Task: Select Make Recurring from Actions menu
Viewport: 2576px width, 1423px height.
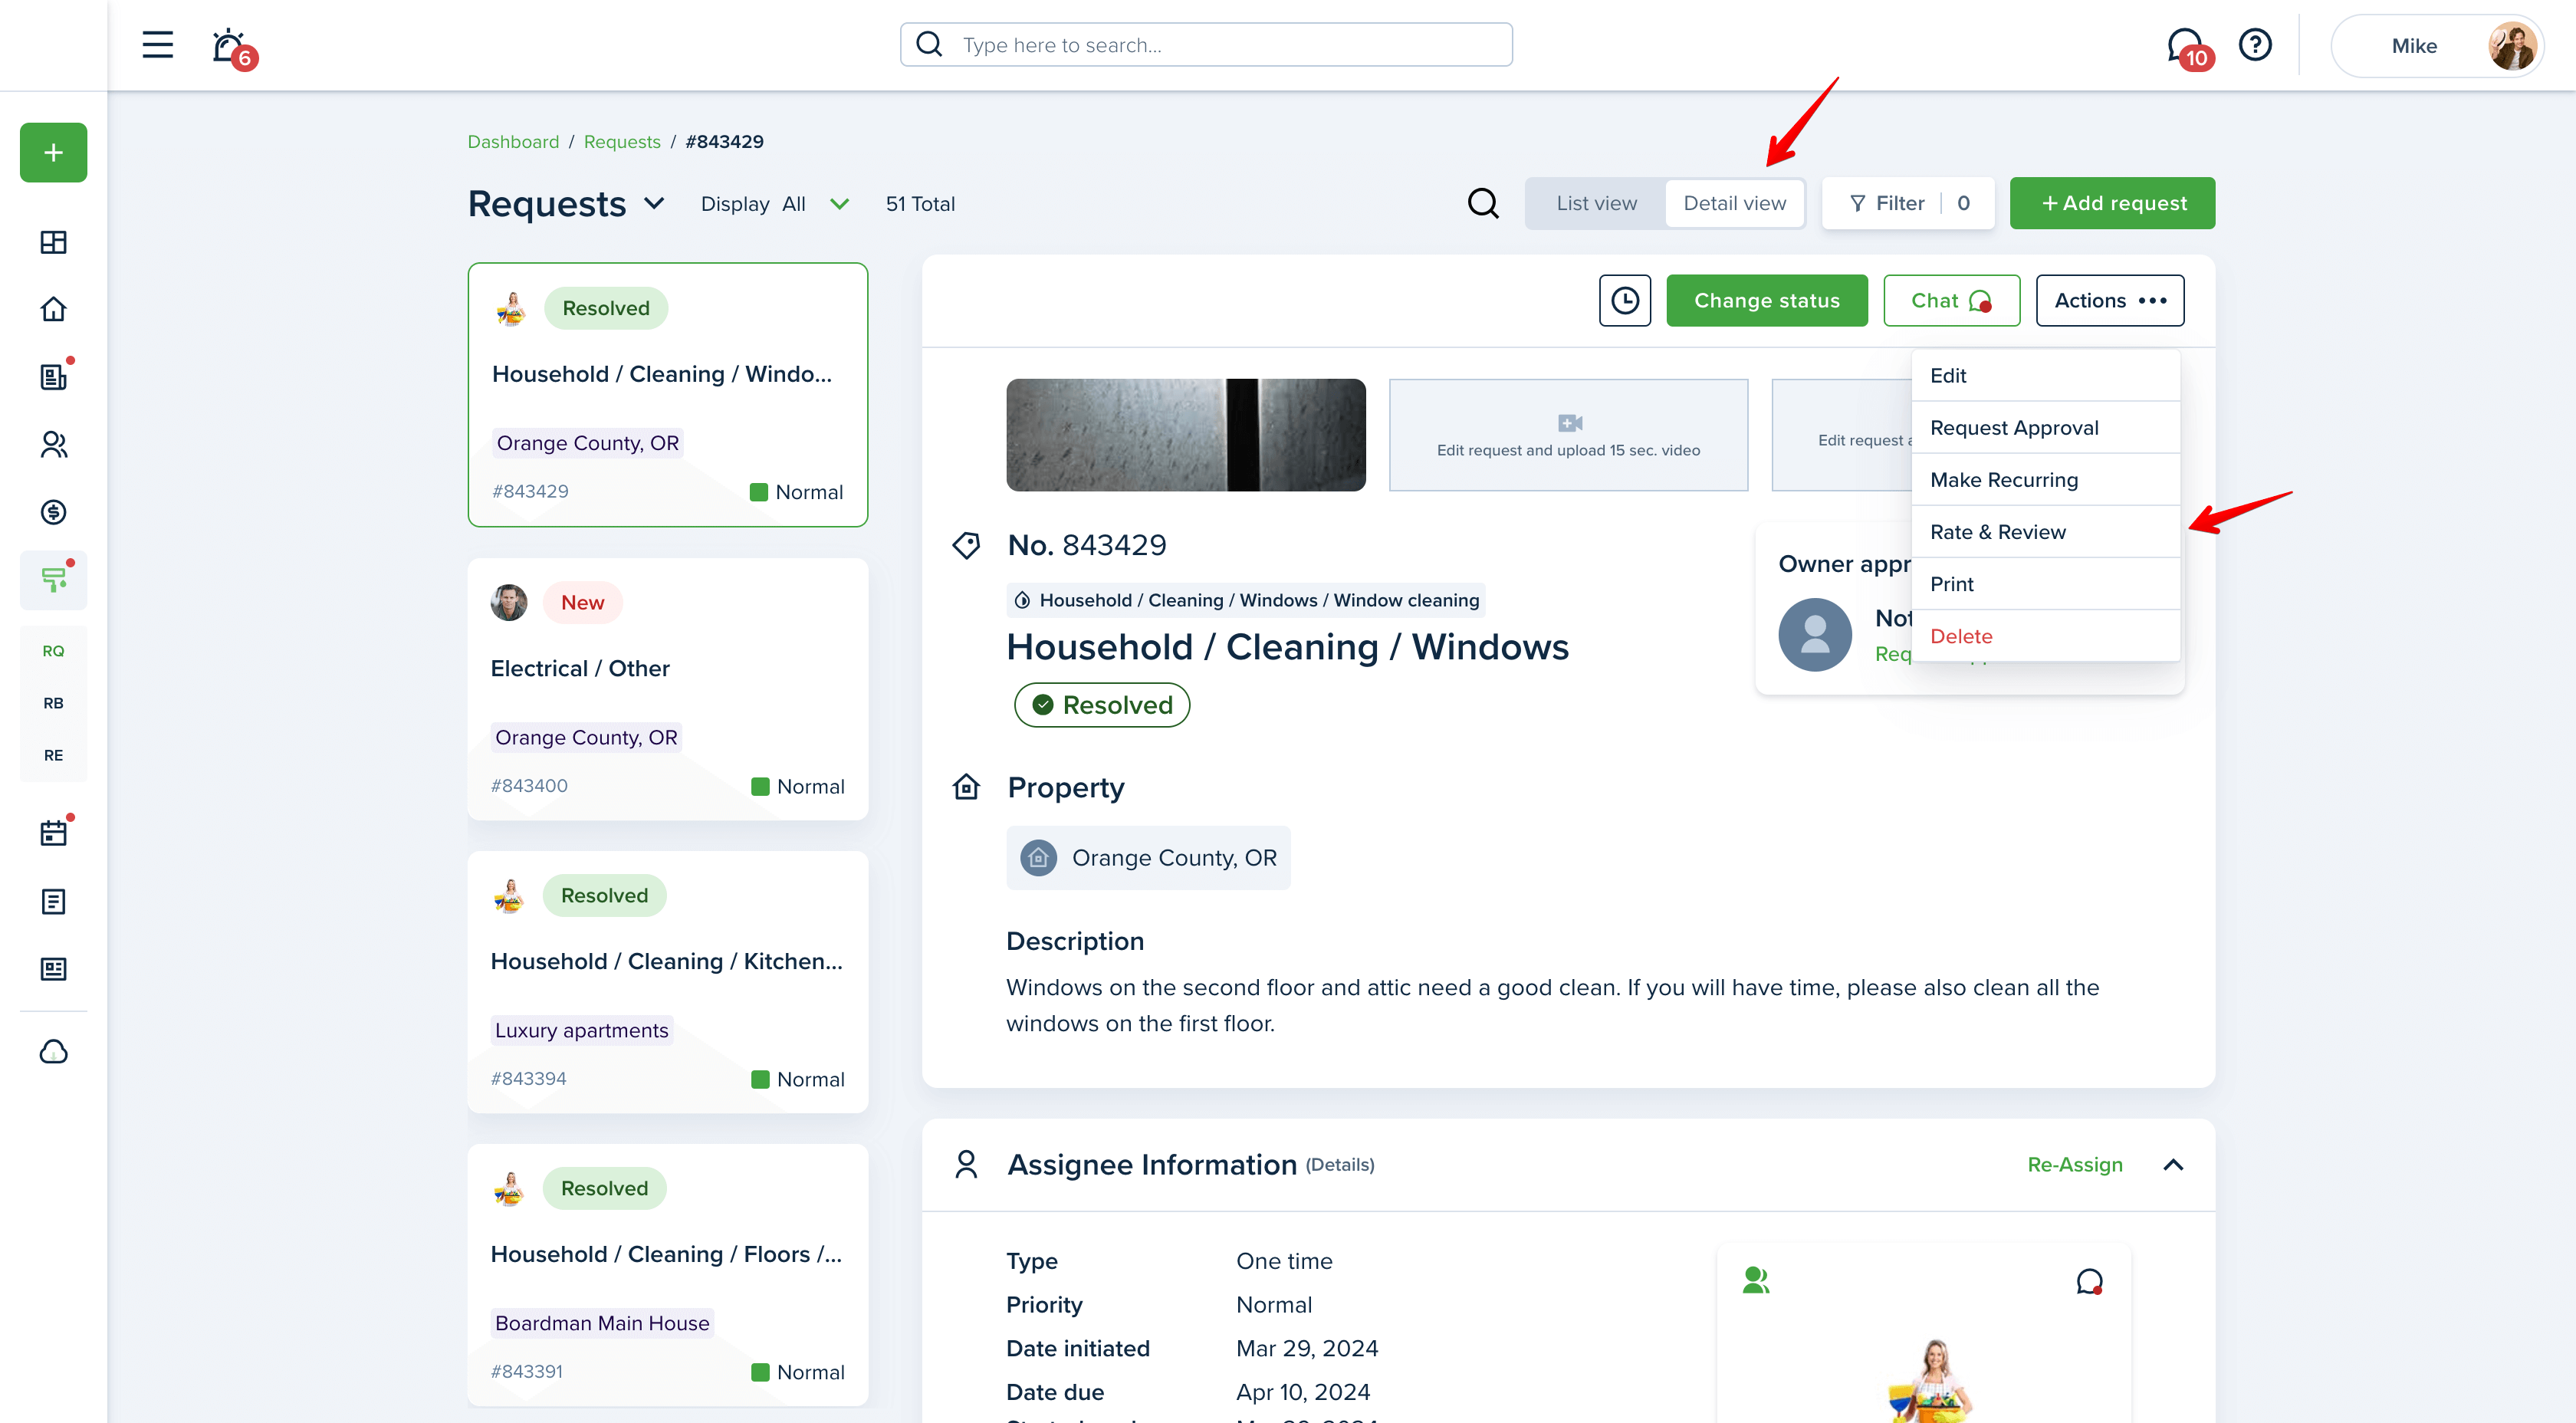Action: [2046, 479]
